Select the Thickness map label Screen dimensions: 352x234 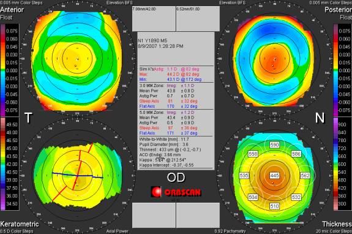pos(337,224)
